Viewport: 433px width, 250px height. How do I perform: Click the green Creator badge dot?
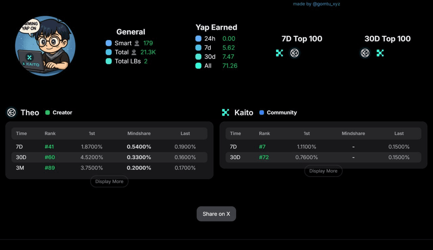[x=48, y=112]
